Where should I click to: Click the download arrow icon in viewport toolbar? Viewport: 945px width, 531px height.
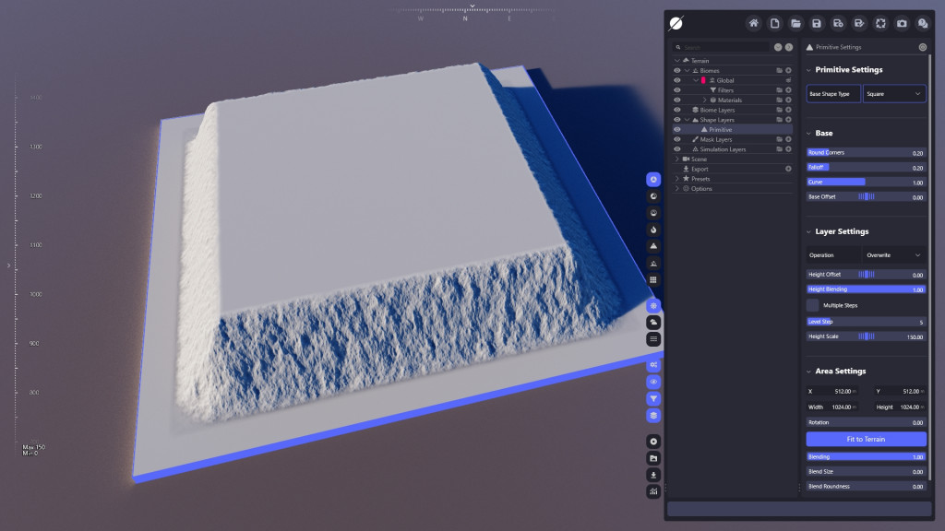click(653, 475)
